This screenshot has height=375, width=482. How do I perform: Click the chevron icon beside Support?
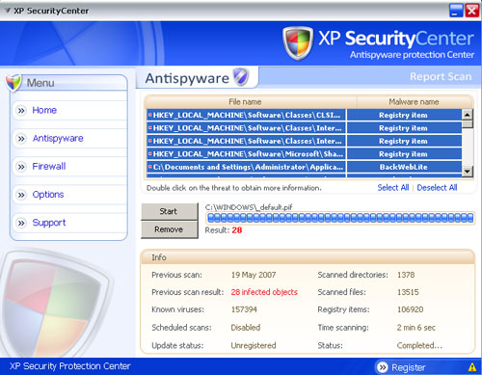(x=21, y=223)
